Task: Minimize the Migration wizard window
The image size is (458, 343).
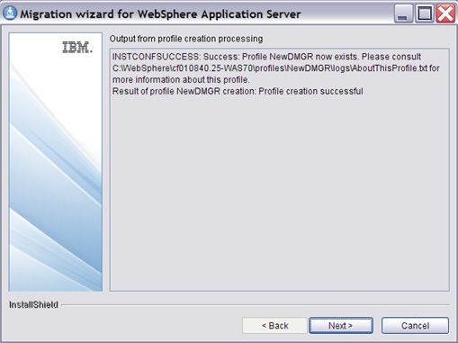Action: [x=403, y=14]
